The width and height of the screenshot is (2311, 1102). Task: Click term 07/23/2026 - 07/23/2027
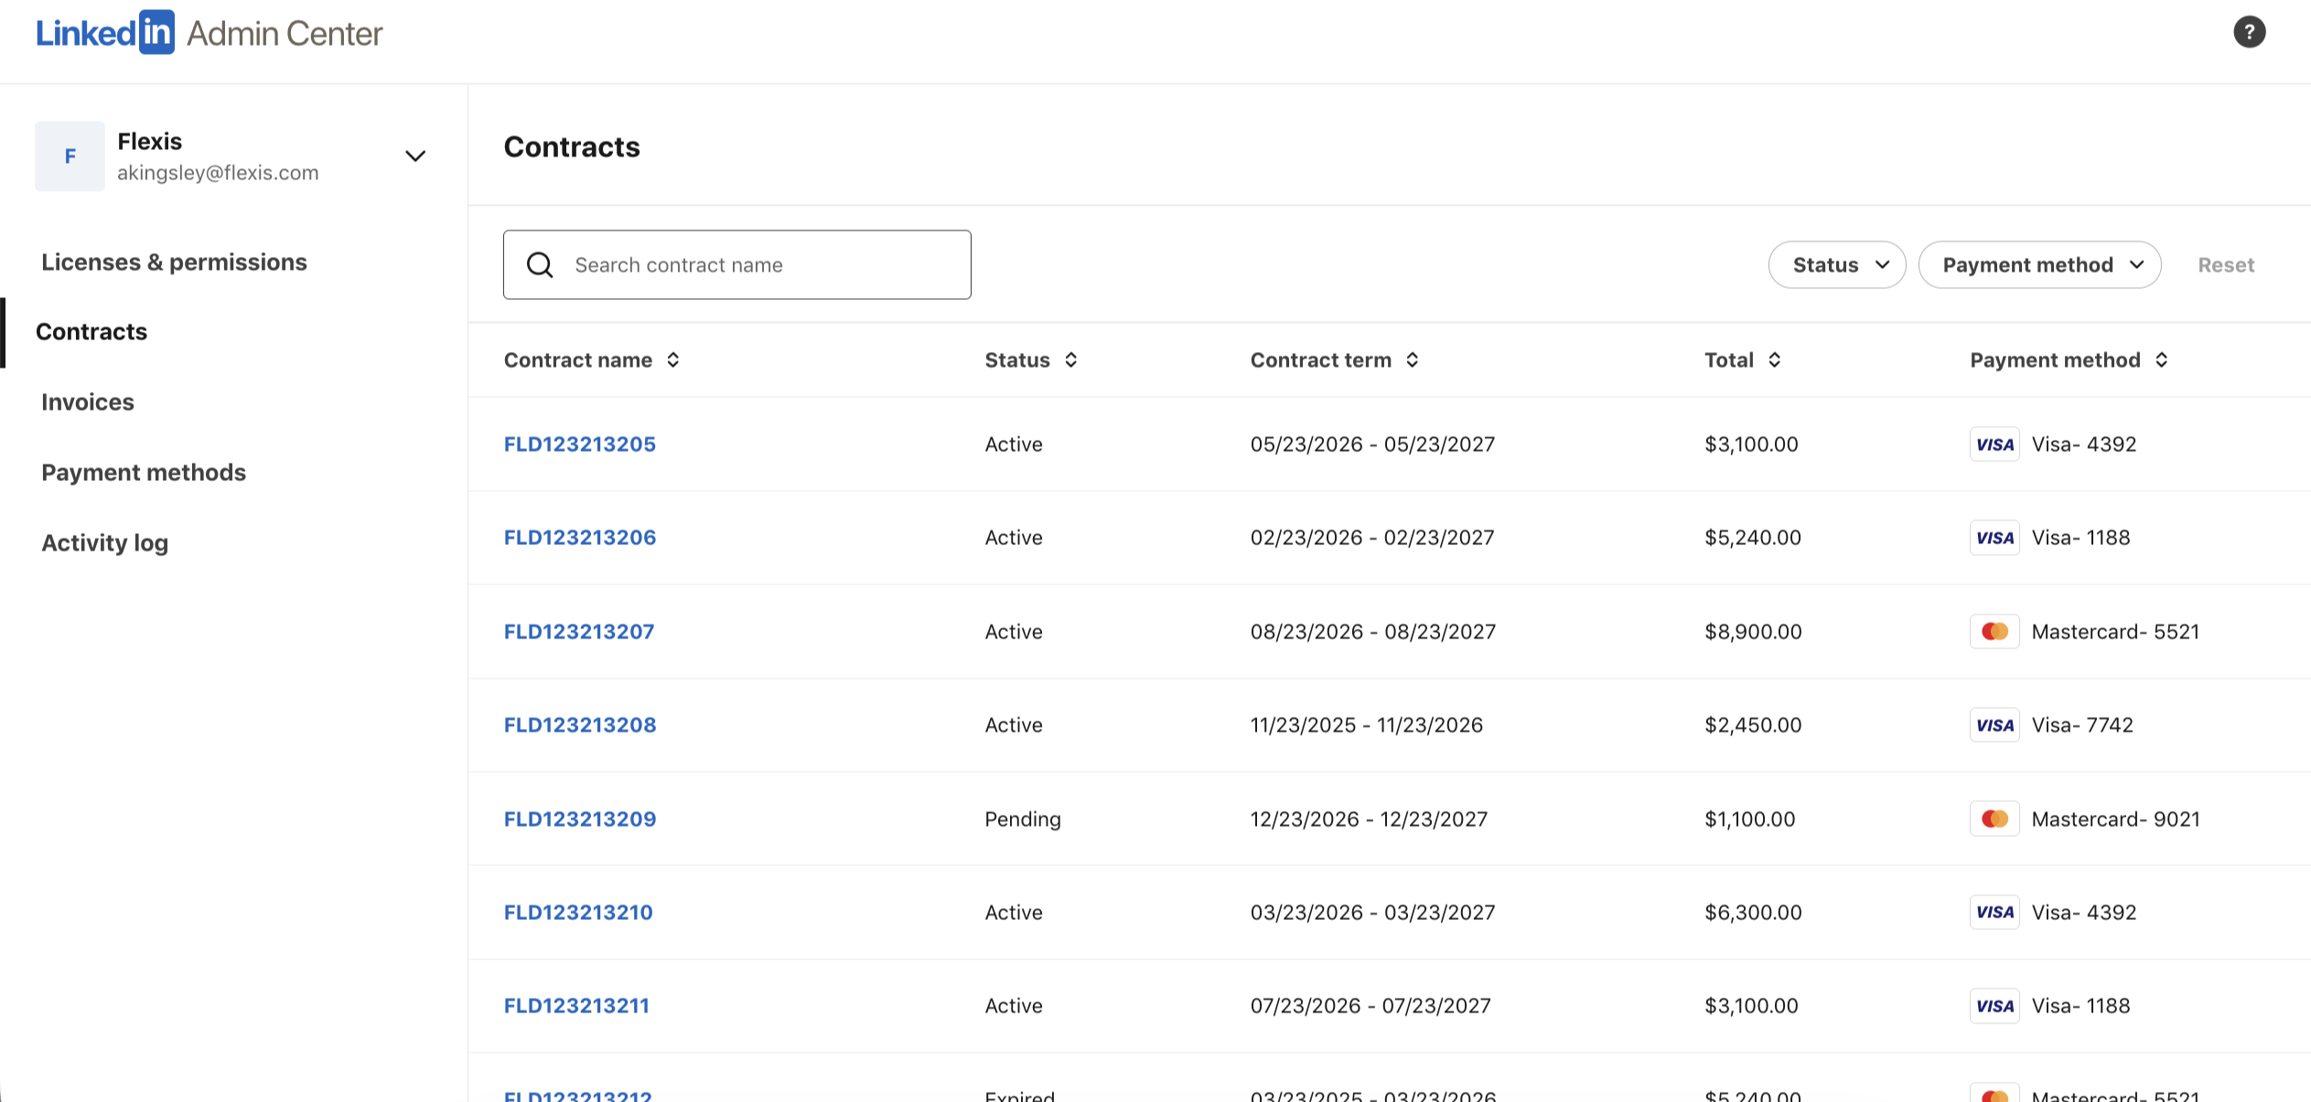(x=1370, y=1006)
